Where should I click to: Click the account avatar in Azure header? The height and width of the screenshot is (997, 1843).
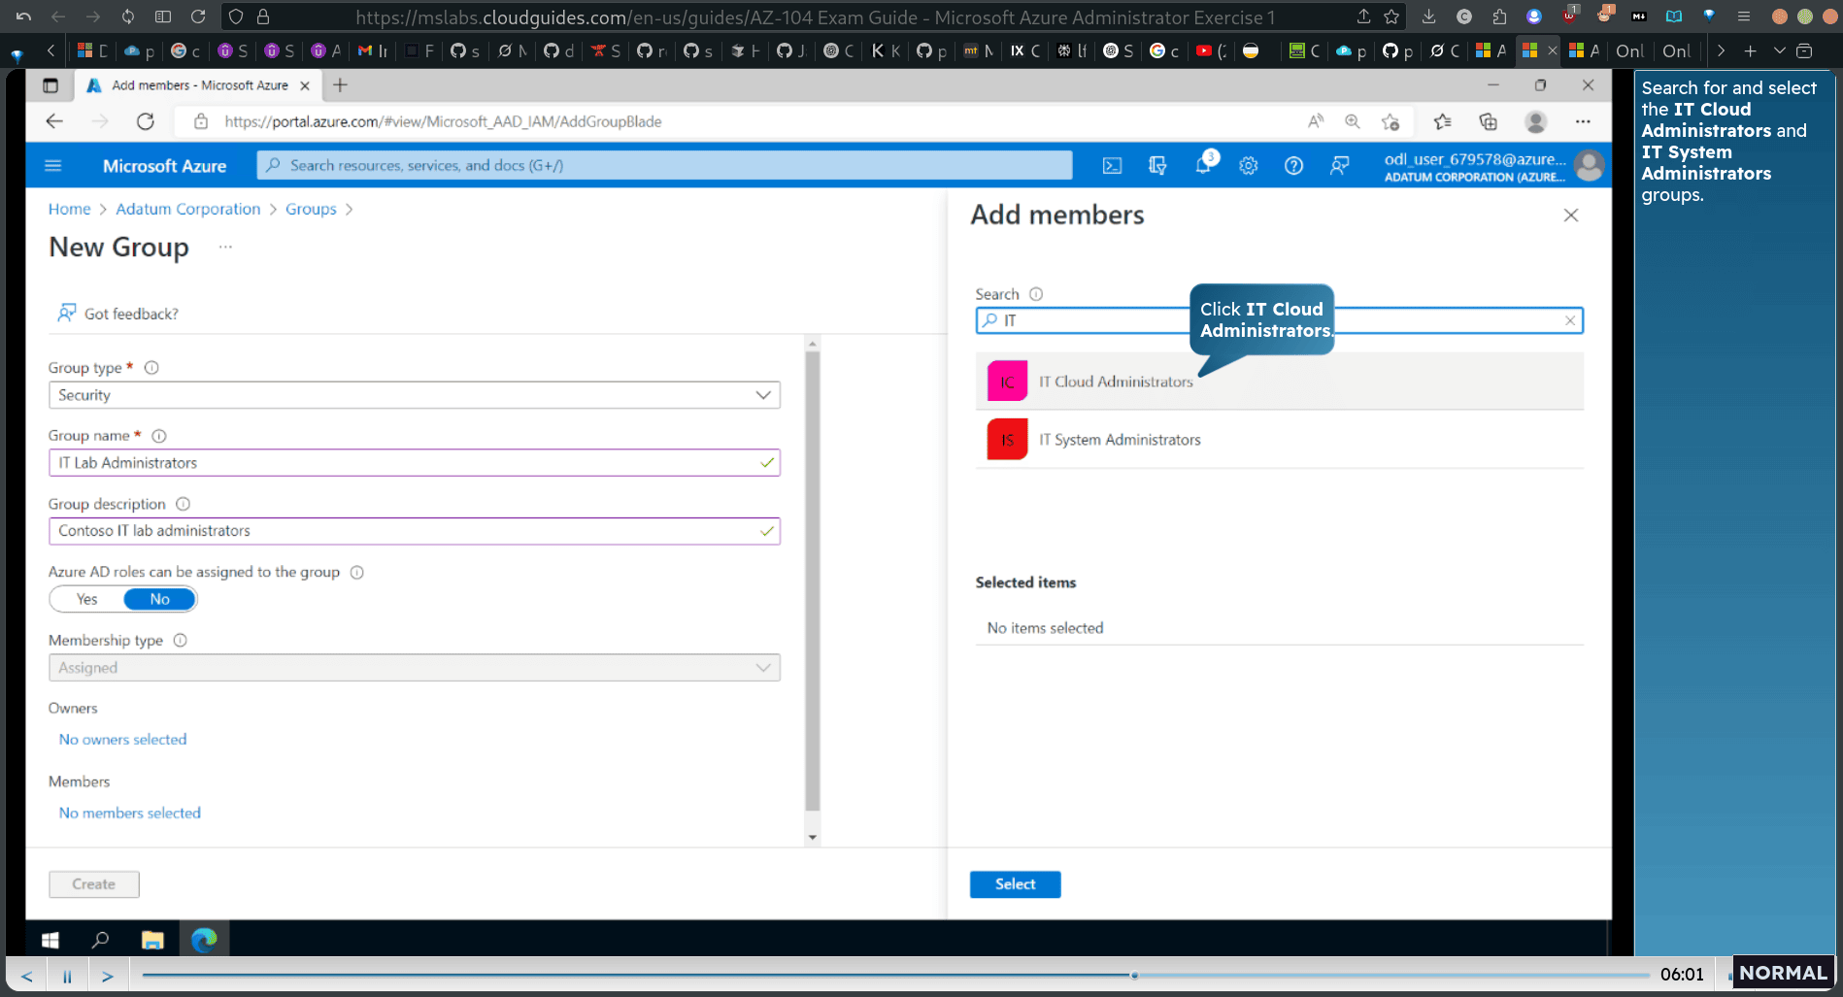1589,166
